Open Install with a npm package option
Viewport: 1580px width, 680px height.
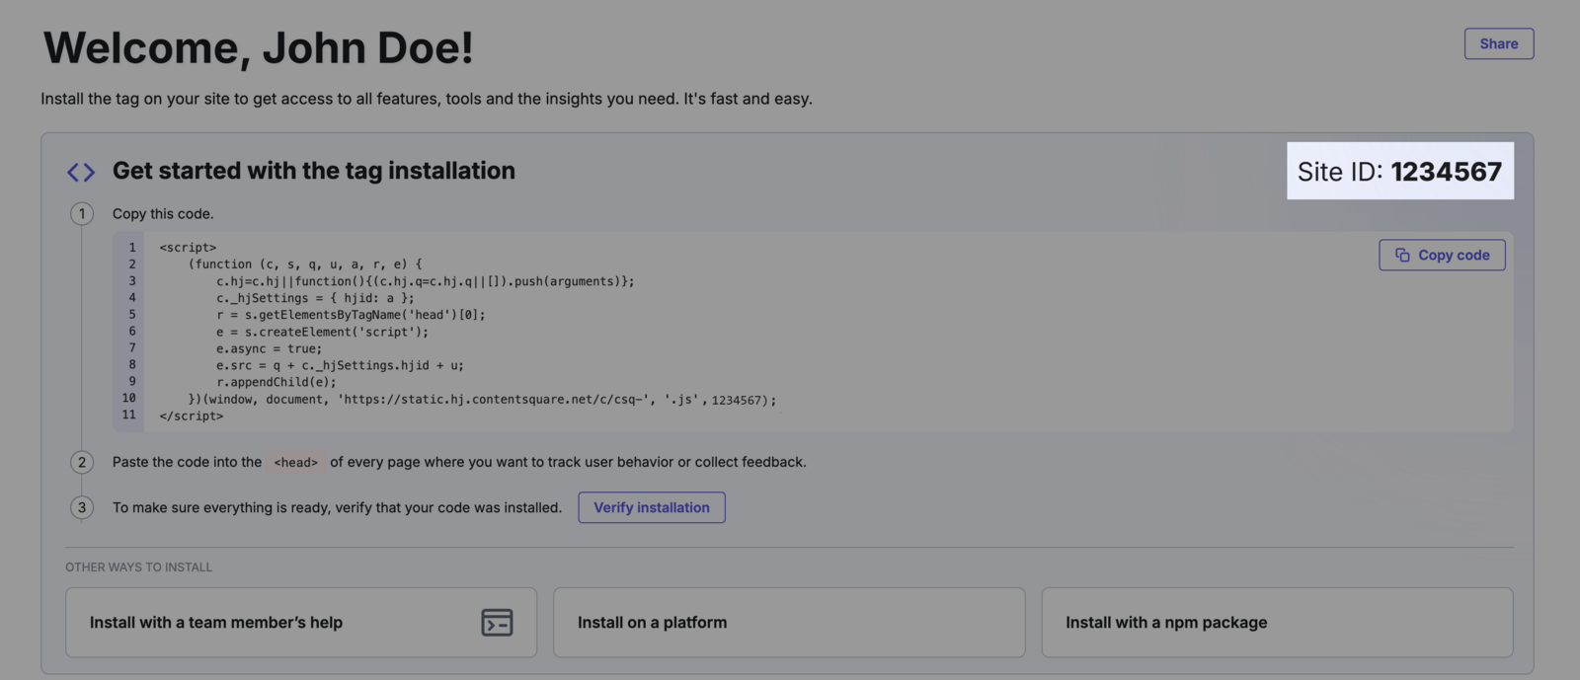[x=1277, y=623]
